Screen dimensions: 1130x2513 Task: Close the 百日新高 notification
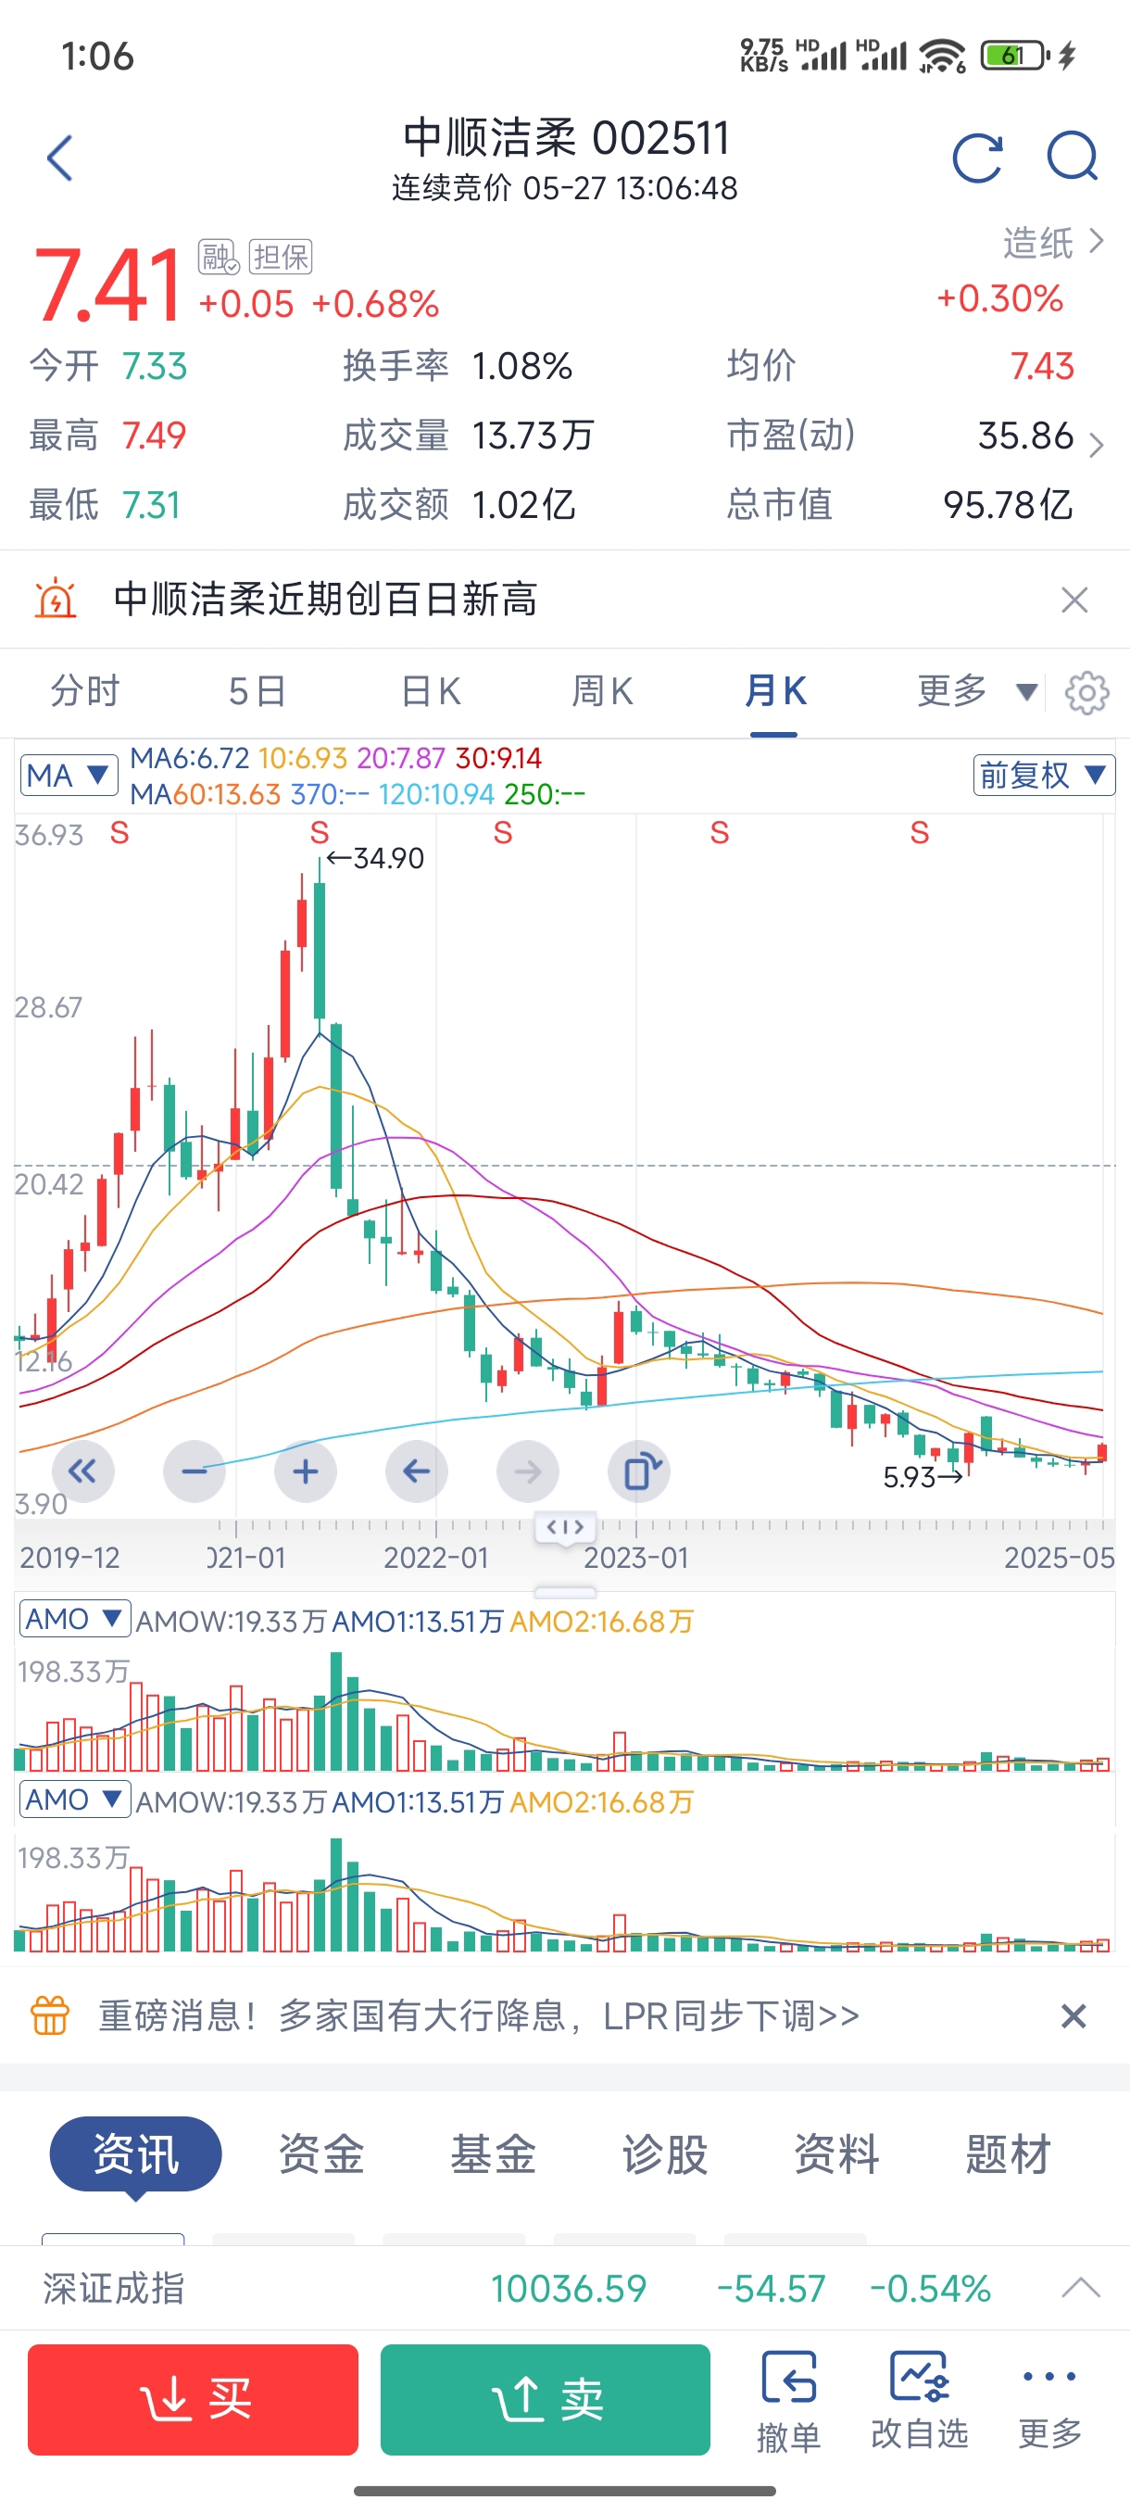(1074, 600)
